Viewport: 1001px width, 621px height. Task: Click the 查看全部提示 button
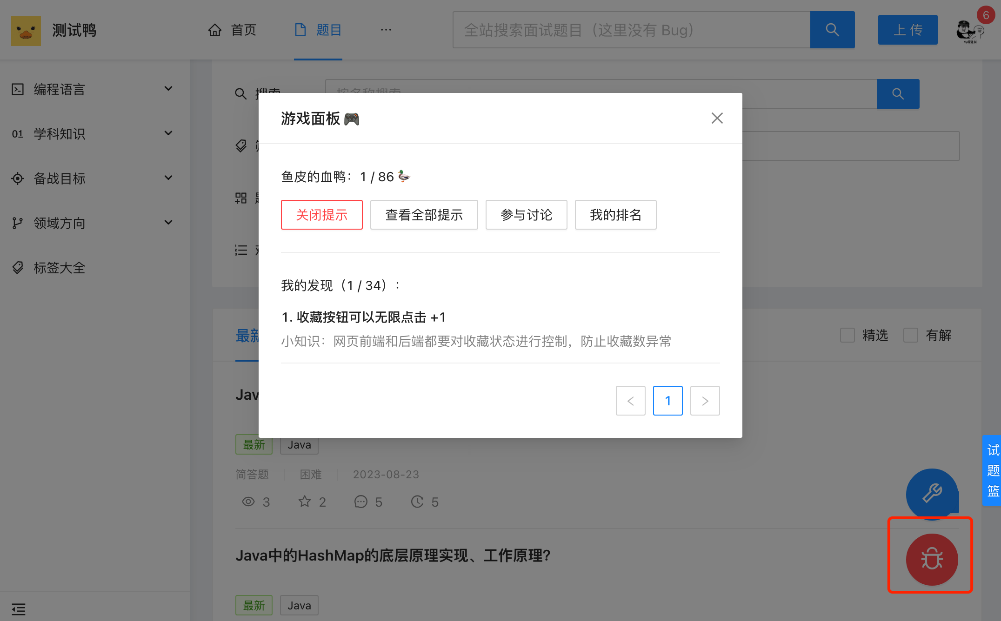coord(424,215)
